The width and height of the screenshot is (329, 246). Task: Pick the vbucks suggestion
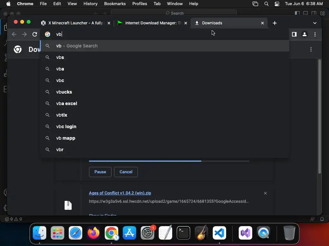[165, 92]
